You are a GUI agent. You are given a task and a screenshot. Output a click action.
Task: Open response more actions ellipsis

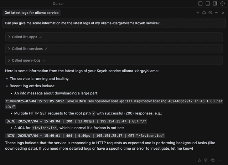tap(219, 160)
